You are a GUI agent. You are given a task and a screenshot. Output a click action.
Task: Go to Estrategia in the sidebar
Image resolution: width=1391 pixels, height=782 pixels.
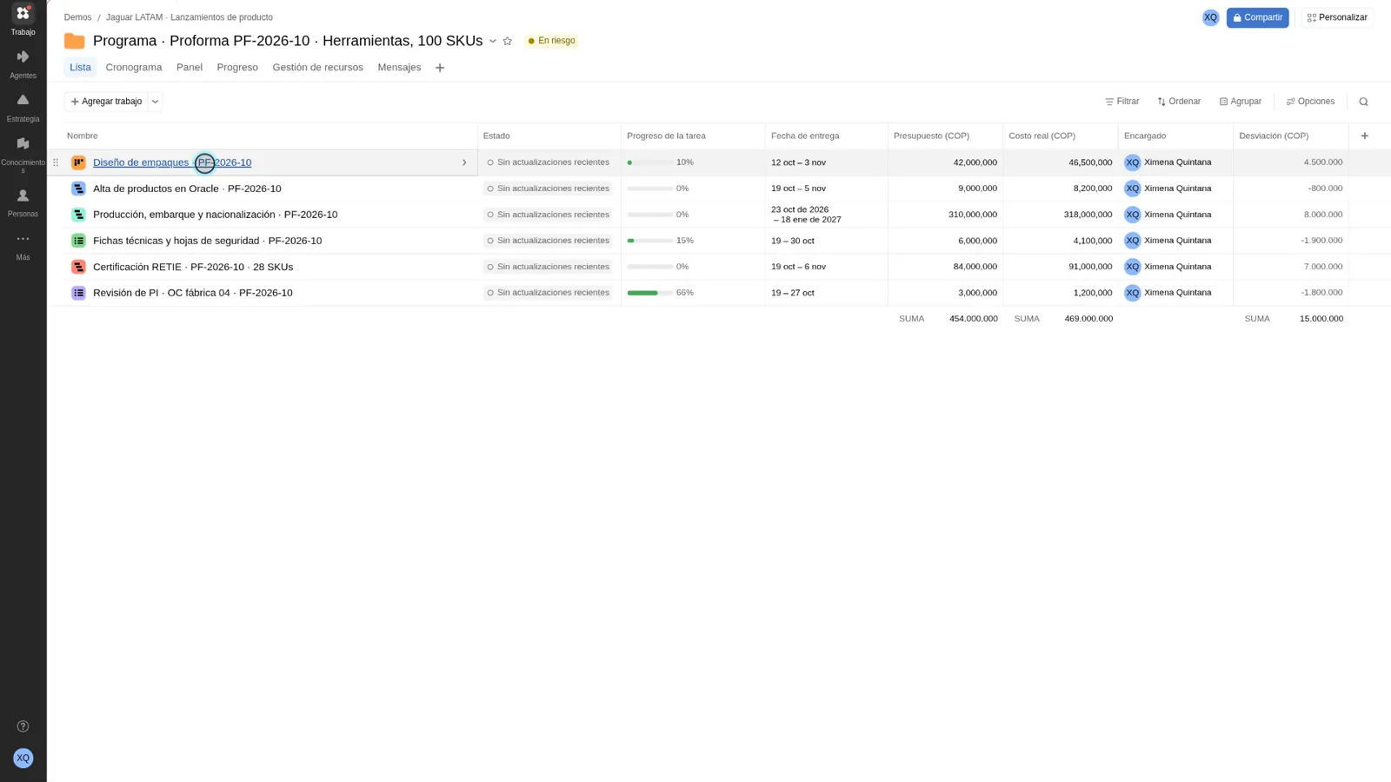[23, 107]
